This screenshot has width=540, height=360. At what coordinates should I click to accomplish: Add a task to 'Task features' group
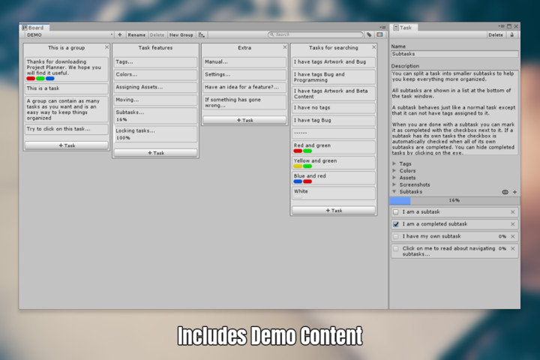(156, 153)
